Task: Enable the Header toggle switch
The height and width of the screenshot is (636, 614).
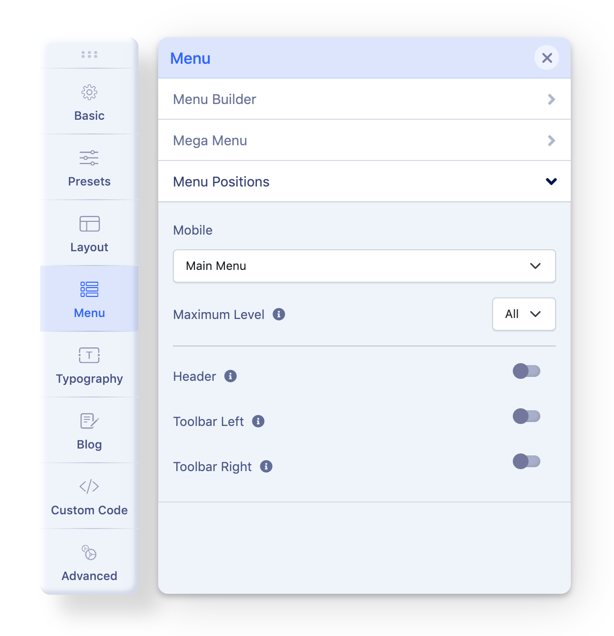Action: pyautogui.click(x=527, y=371)
